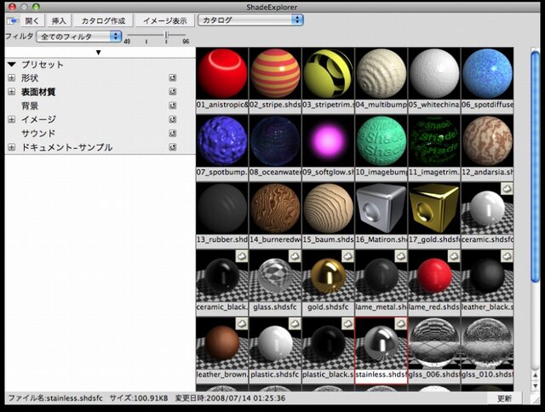The image size is (545, 412).
Task: Select the 08_oceanwater sphere thumbnail
Action: pyautogui.click(x=275, y=141)
